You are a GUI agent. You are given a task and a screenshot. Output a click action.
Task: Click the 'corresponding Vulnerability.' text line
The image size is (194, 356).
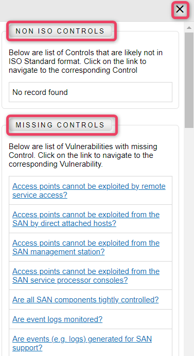[56, 165]
